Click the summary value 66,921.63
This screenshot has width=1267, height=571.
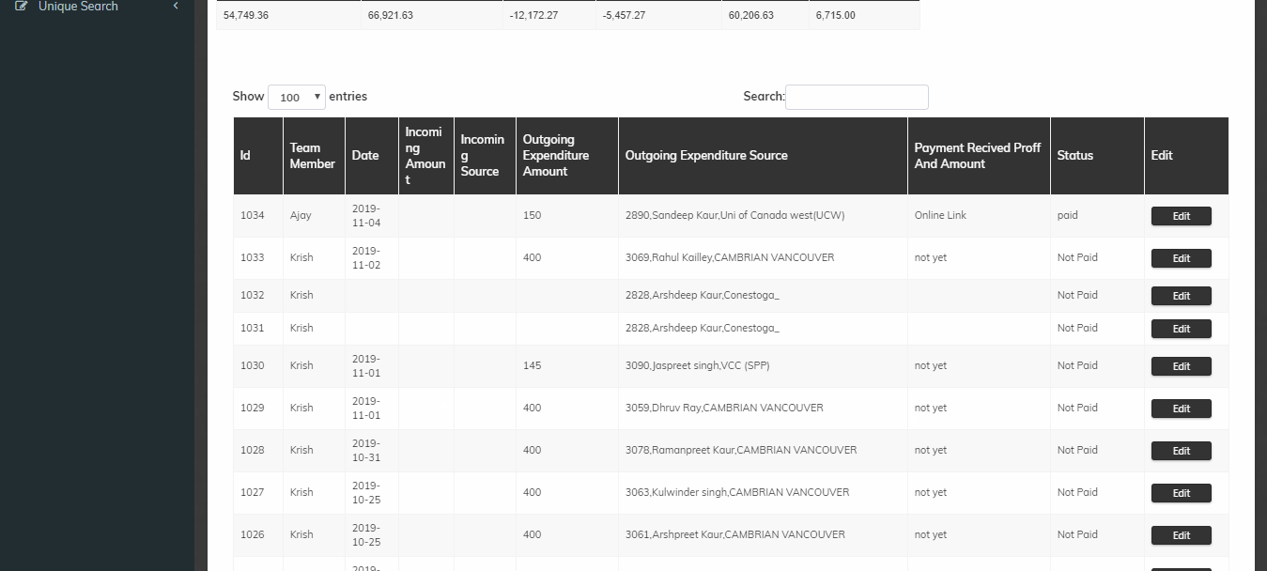coord(390,16)
